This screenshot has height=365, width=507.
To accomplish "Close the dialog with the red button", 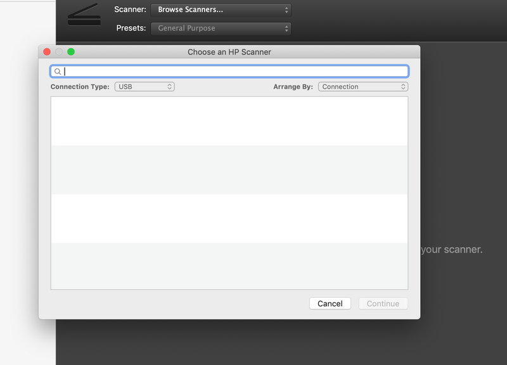I will tap(47, 52).
